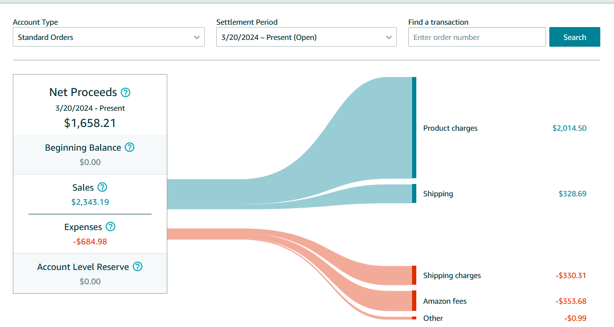Expand the Account Type dropdown
This screenshot has height=327, width=614.
(109, 37)
